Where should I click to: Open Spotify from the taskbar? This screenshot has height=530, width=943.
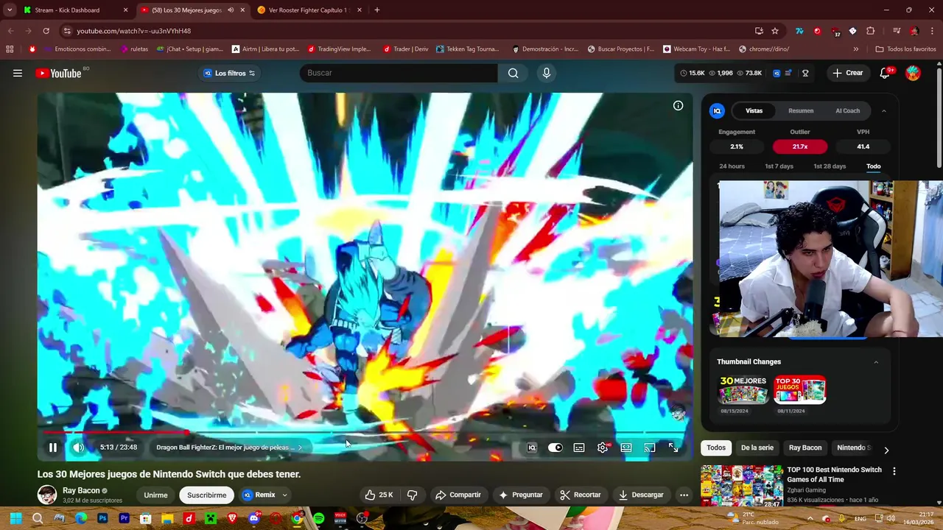318,518
